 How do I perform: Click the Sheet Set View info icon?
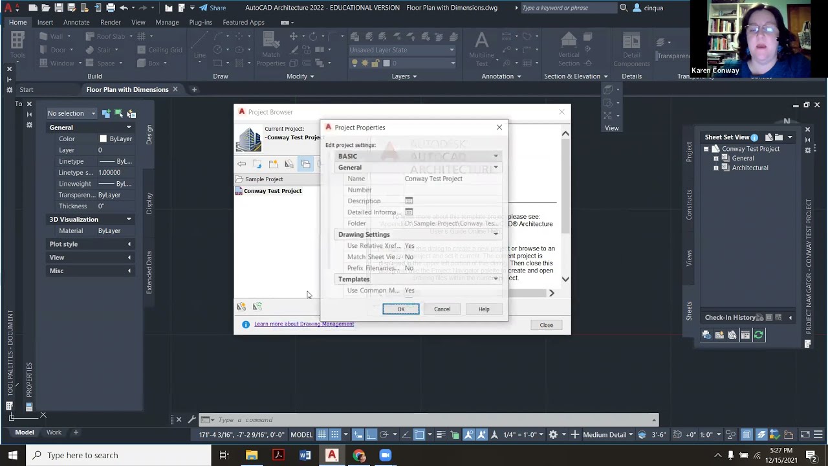(754, 137)
